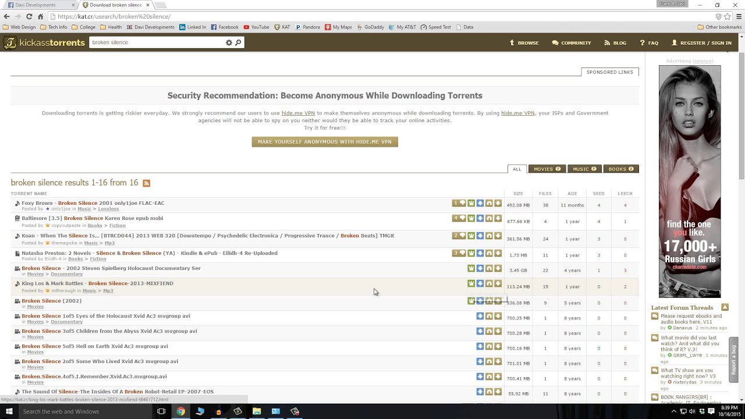Go back with Chrome back arrow
This screenshot has height=419, width=745.
tap(7, 16)
